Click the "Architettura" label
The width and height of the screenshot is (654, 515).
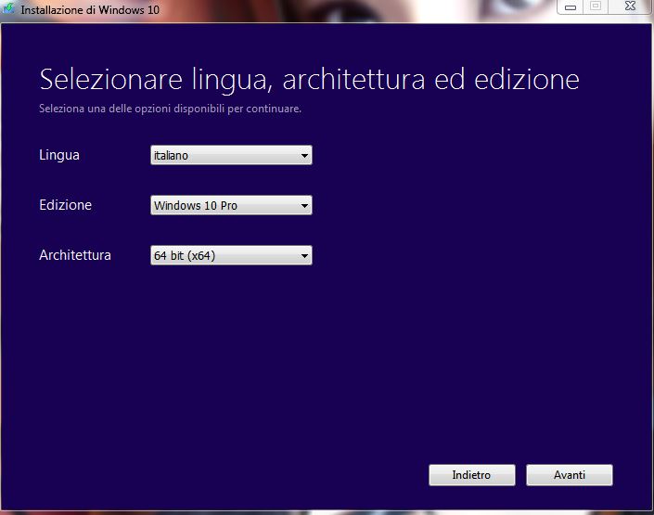coord(75,255)
